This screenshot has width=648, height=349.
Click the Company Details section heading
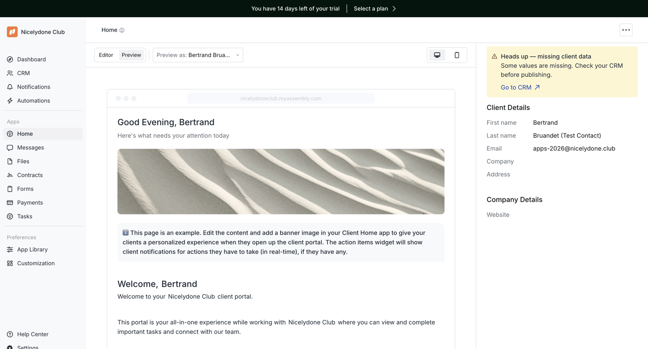tap(514, 200)
